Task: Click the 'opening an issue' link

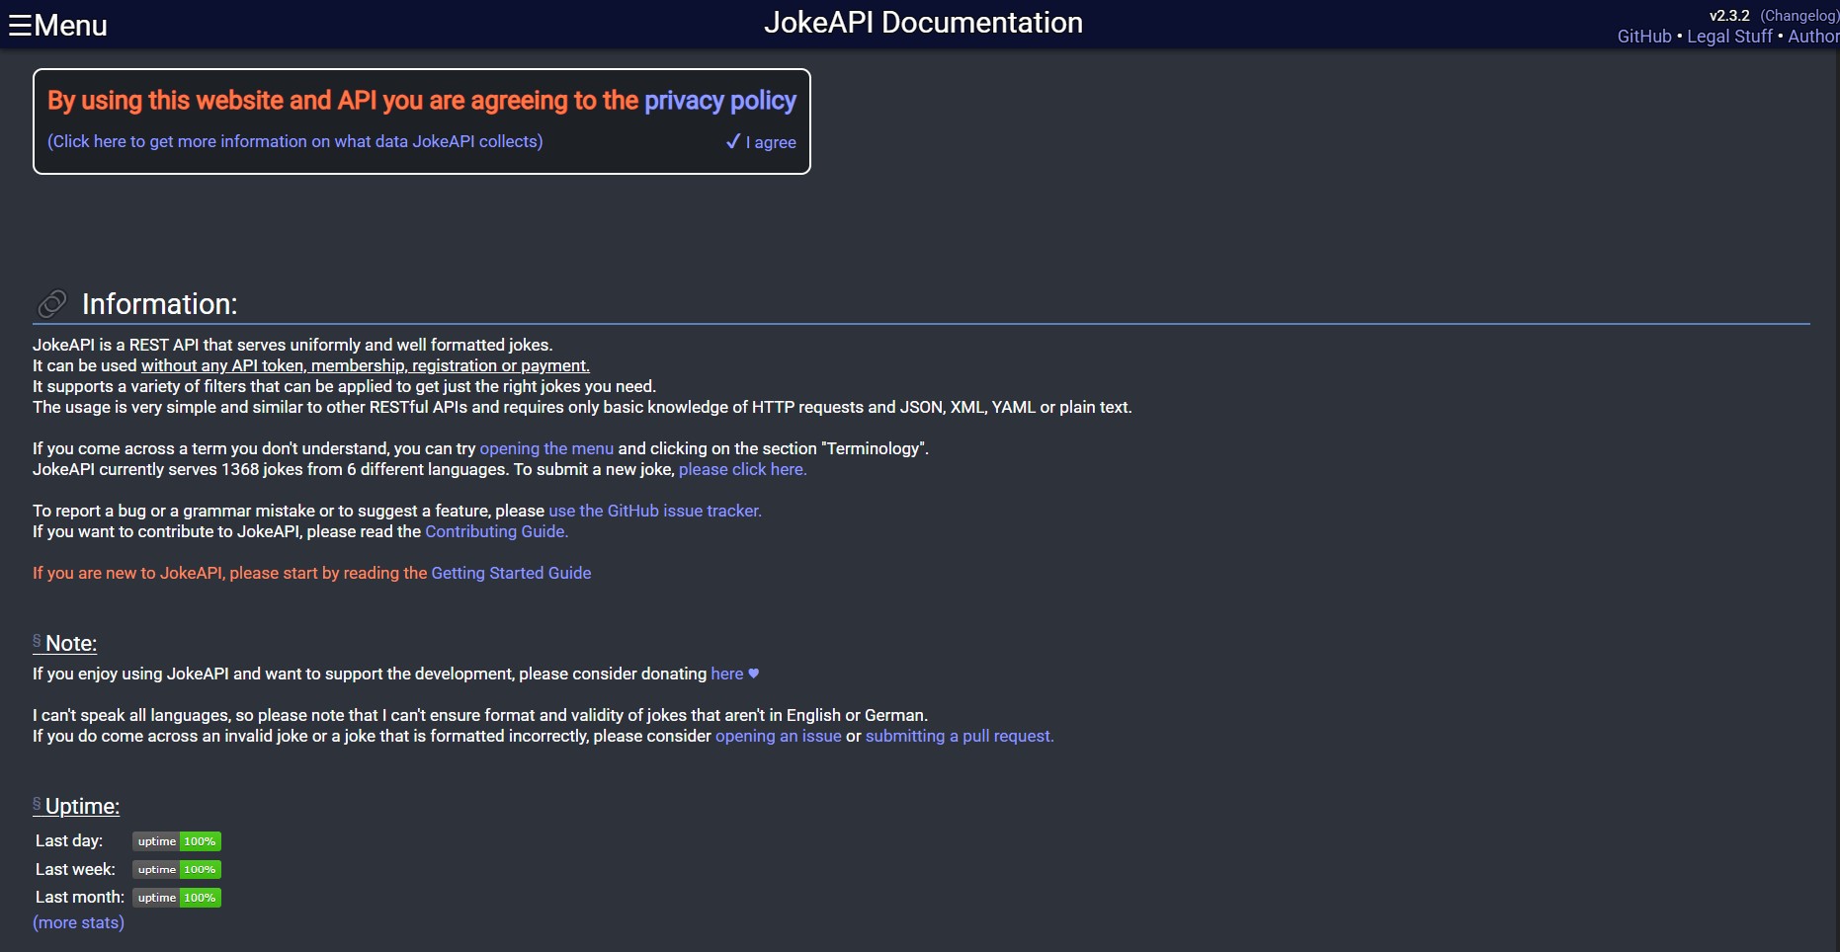Action: [778, 736]
